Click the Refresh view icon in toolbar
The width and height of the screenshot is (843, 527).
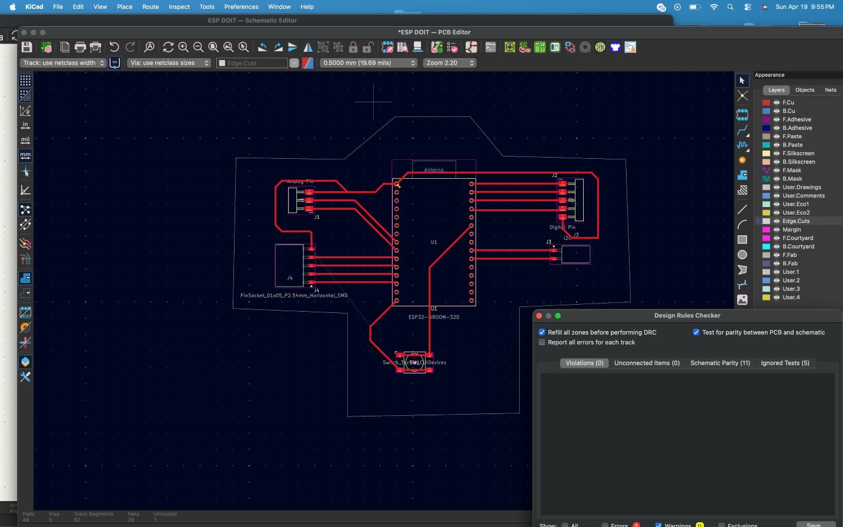pos(168,47)
